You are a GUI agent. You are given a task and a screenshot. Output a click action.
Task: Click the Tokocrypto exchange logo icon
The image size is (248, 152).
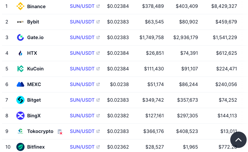tap(20, 131)
